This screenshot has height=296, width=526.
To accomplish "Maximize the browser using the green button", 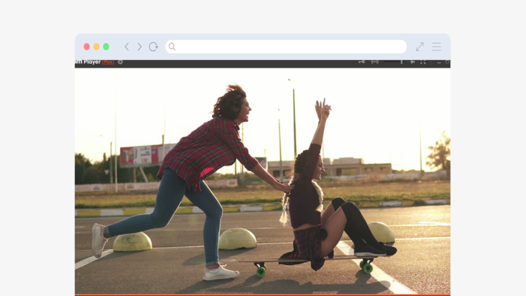I will [106, 47].
